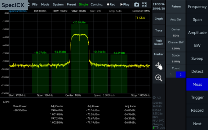Edit the Channel BW 1.2MHz setting
This screenshot has height=130, width=208.
(176, 45)
